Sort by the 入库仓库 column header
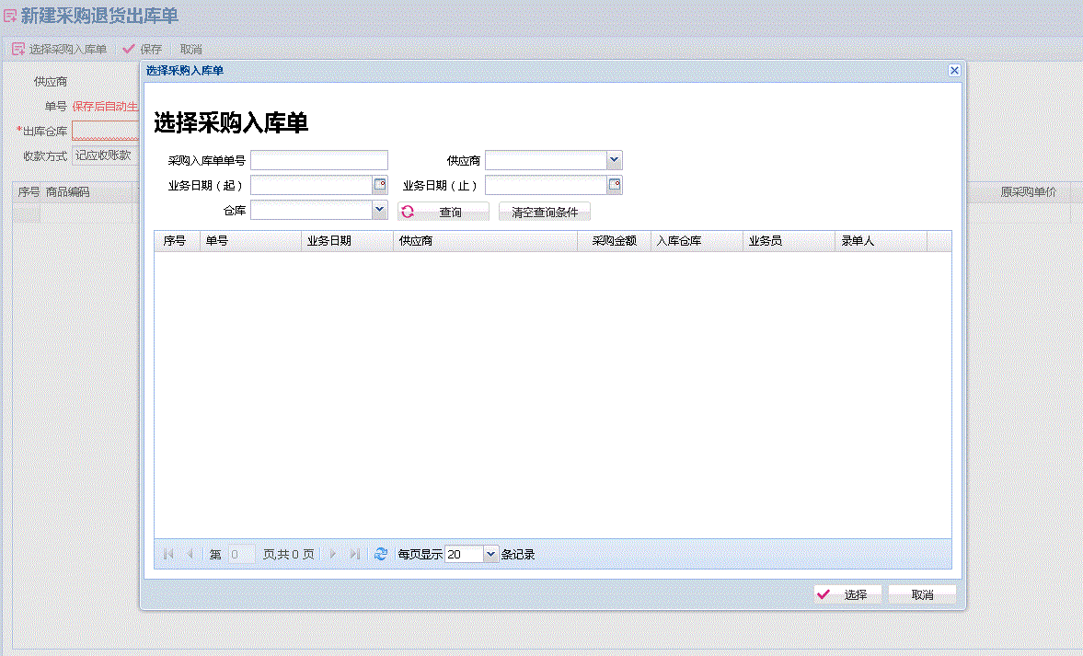 pyautogui.click(x=697, y=241)
